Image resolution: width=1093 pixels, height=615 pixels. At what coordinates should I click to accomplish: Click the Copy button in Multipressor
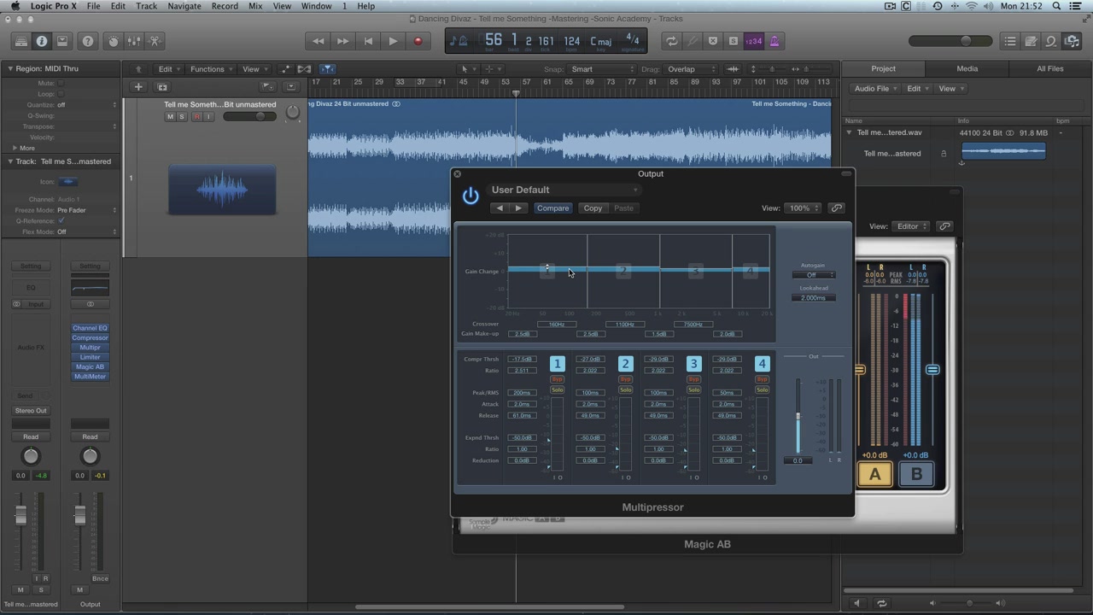coord(593,208)
